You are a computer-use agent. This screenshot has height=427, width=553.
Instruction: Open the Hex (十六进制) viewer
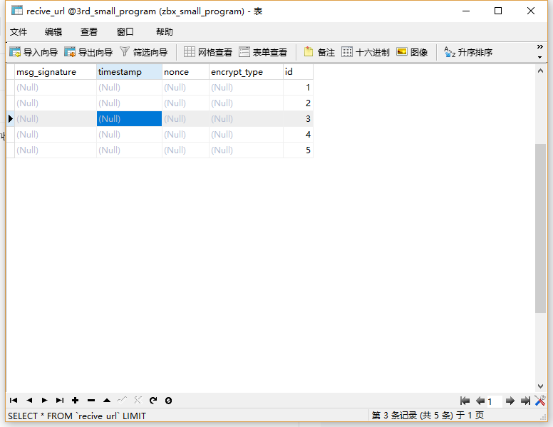tap(366, 52)
